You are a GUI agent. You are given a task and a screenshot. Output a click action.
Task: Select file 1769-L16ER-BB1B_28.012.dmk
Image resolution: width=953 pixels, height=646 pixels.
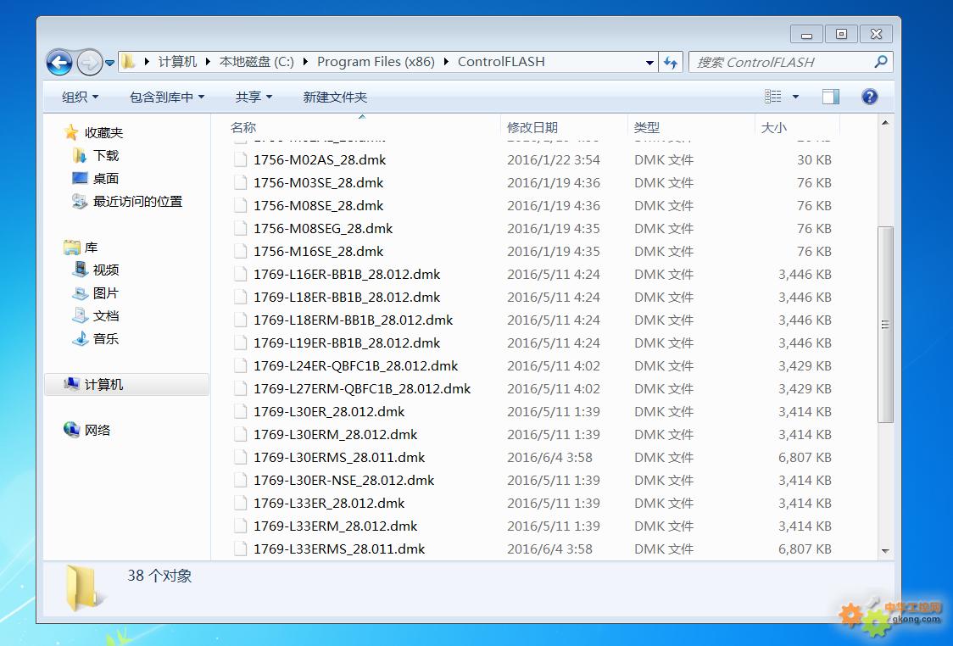click(x=347, y=275)
